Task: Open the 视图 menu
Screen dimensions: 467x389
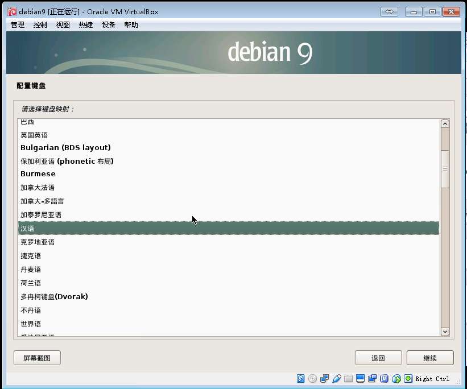Action: click(63, 25)
